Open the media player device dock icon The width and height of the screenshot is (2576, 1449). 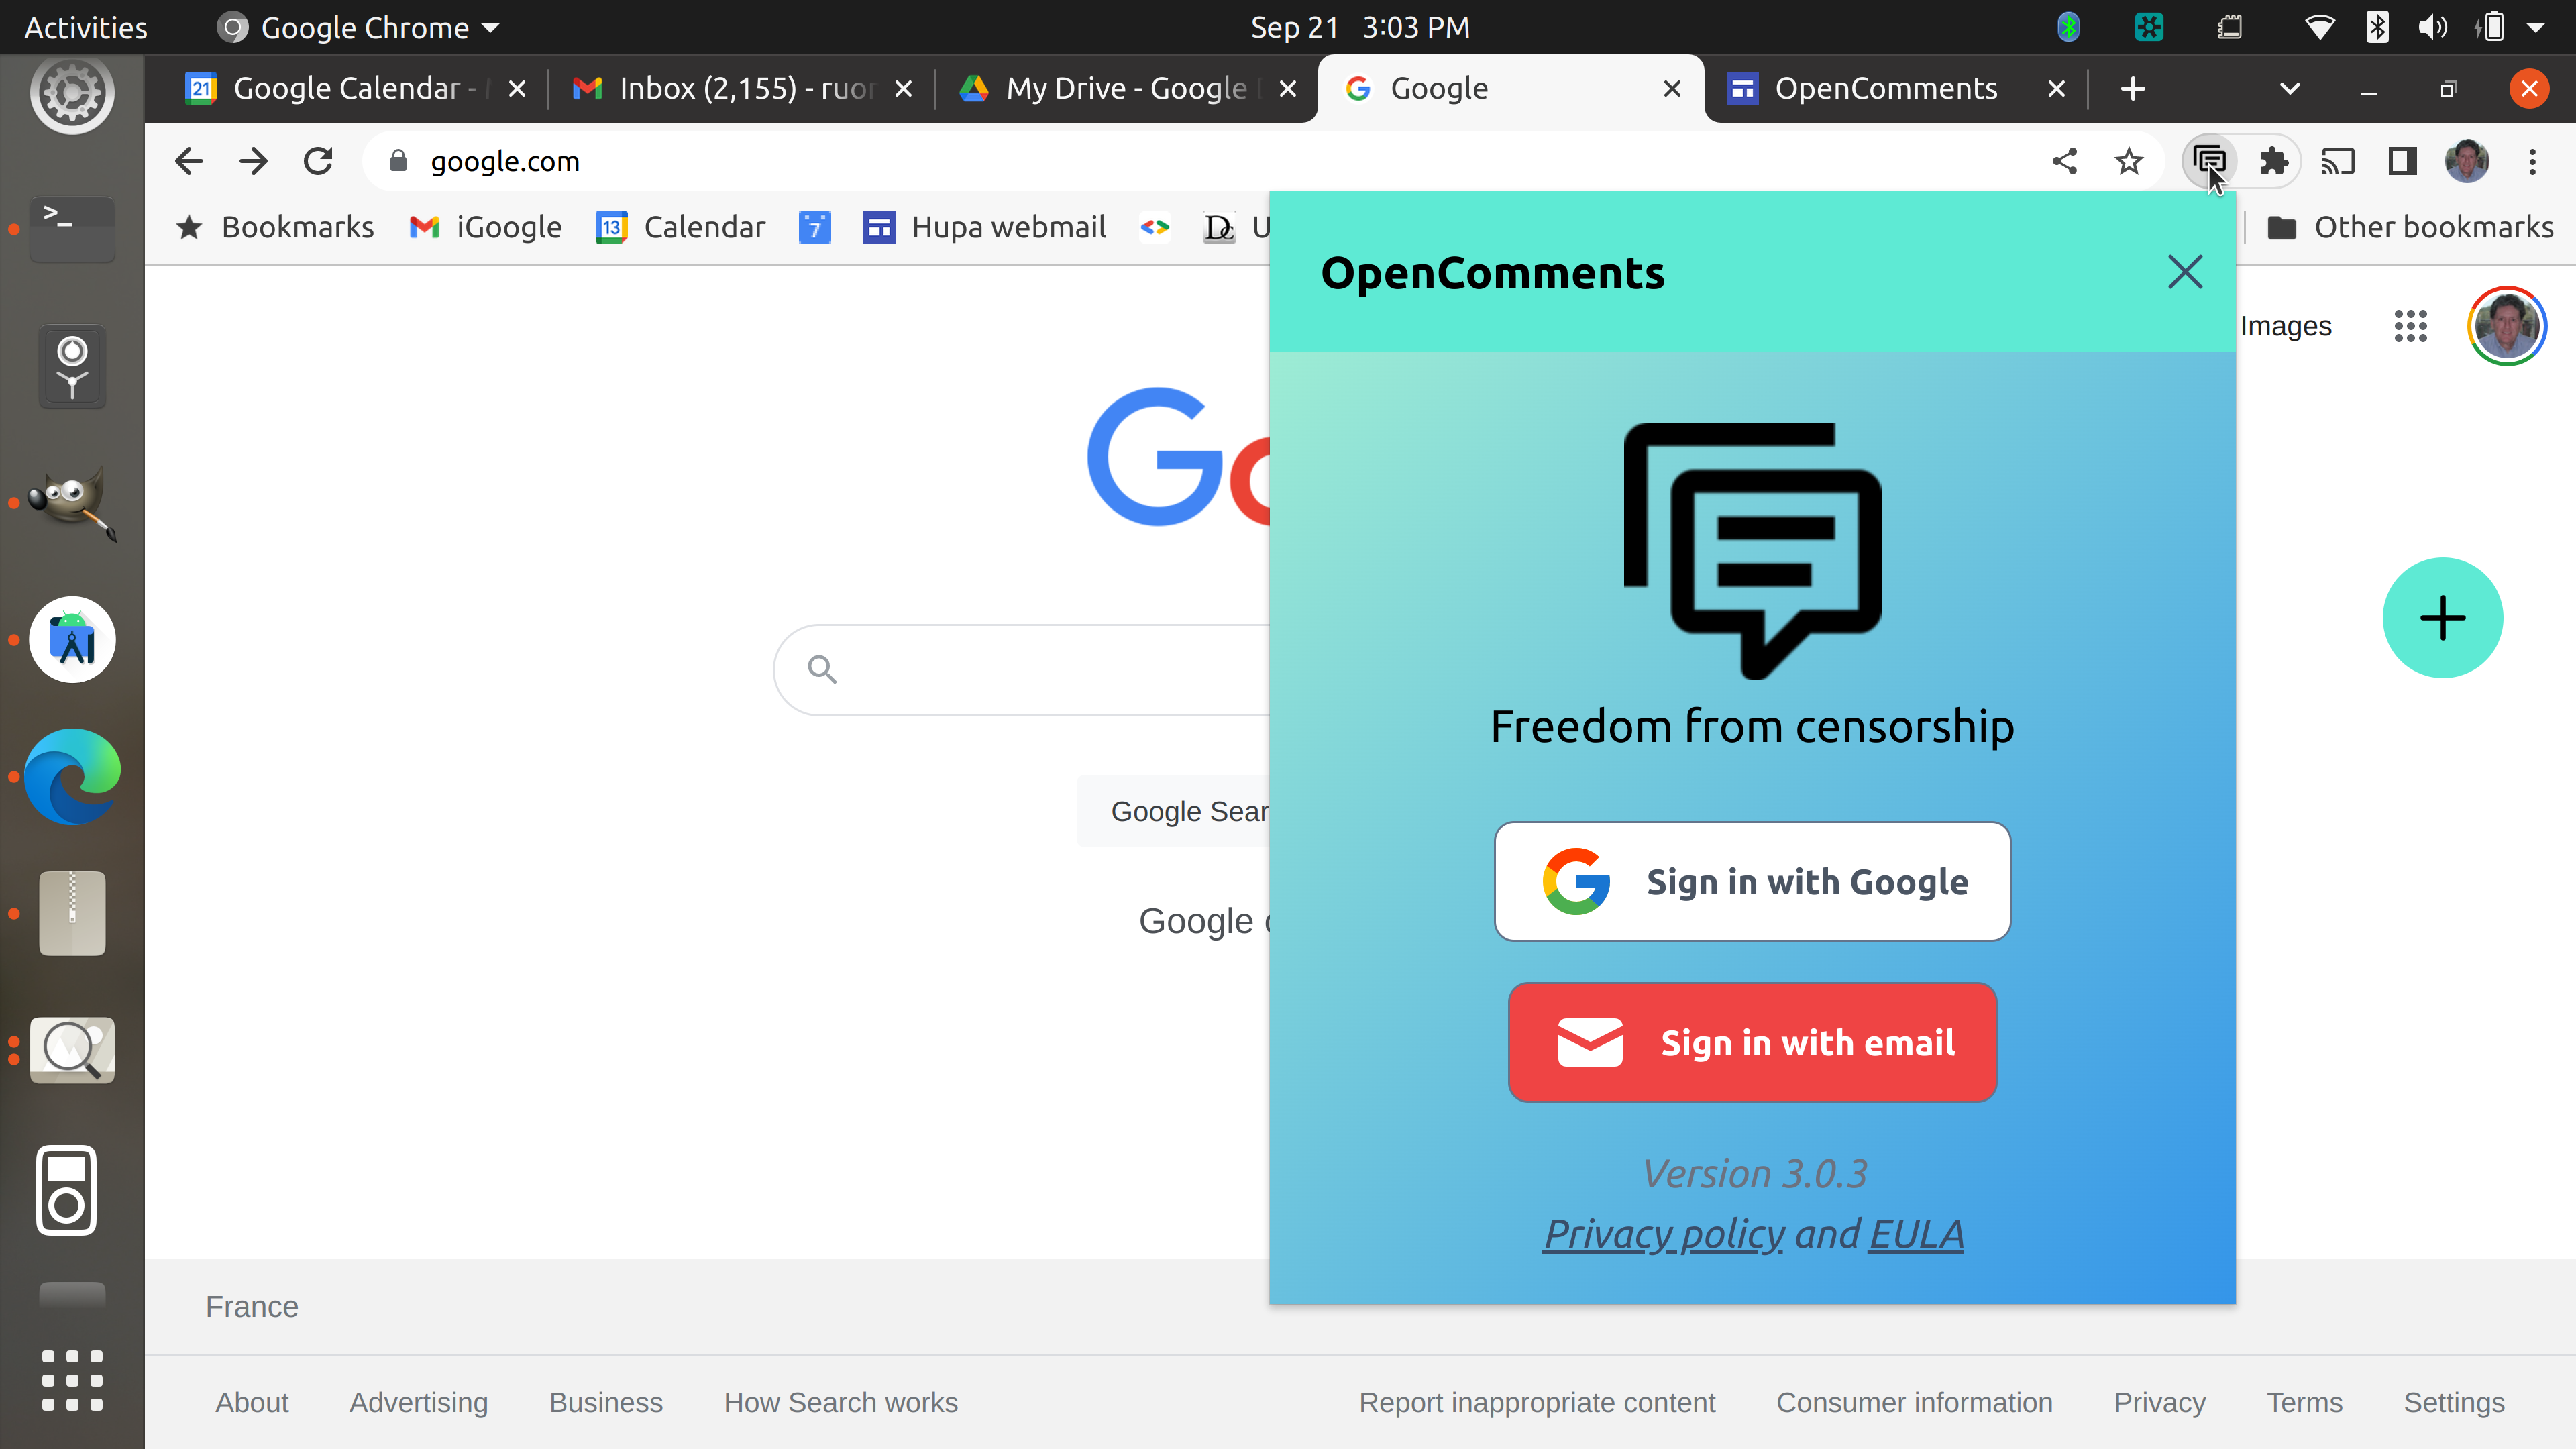[67, 1190]
